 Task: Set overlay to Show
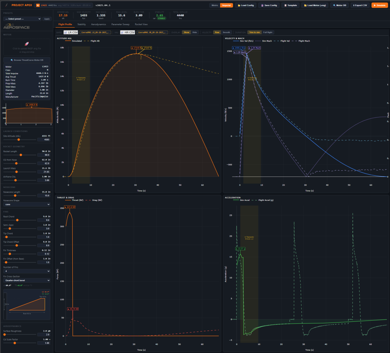coord(186,32)
